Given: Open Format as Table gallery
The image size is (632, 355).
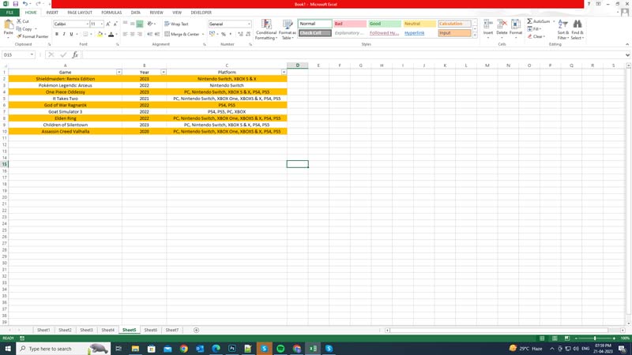Looking at the screenshot, I should coord(288,29).
